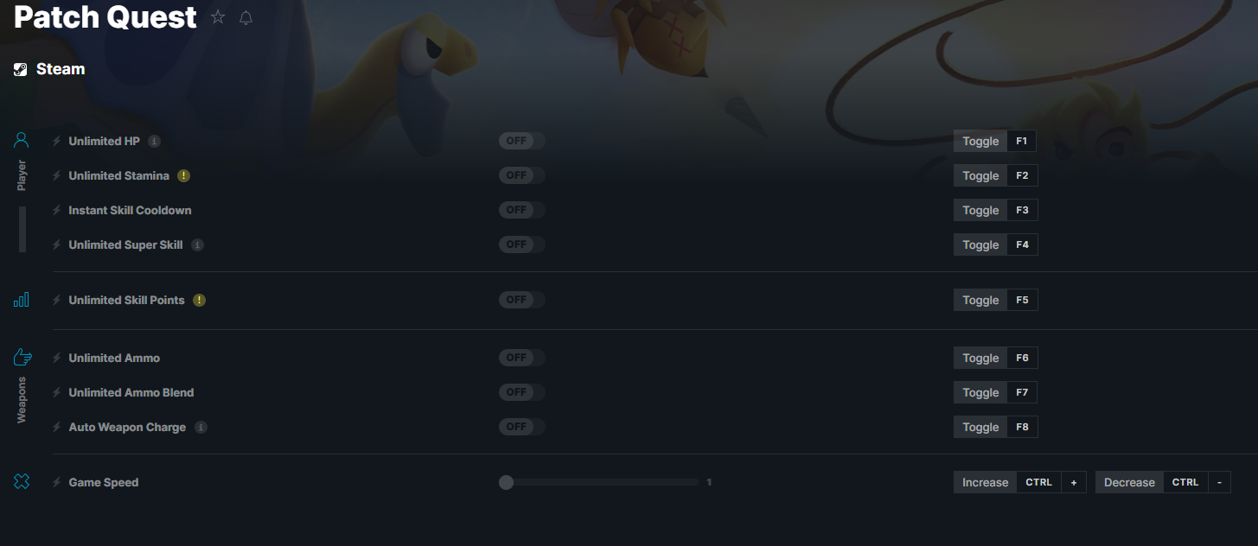Open the Unlimited Stamina warning icon
The height and width of the screenshot is (546, 1258).
tap(183, 175)
